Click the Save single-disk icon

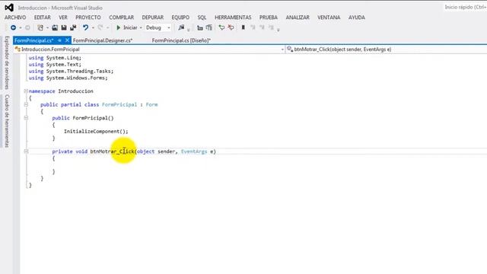click(x=64, y=27)
